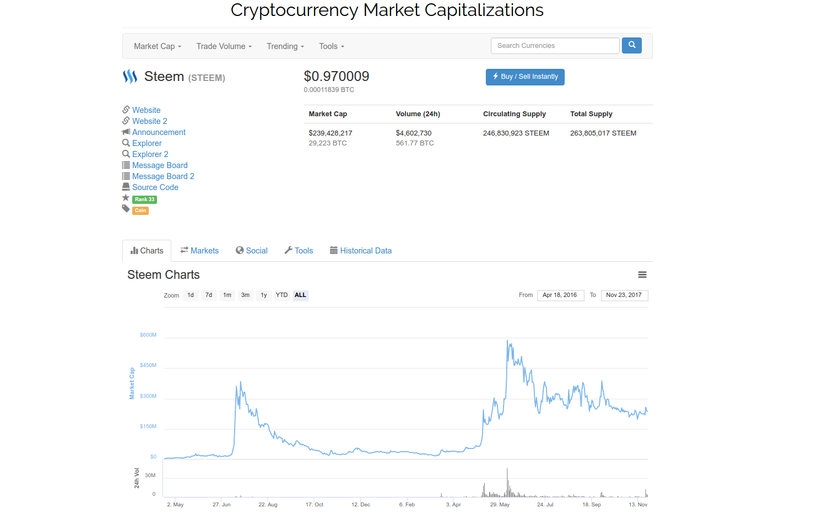Click the Search Currencies input field
This screenshot has width=823, height=513.
pyautogui.click(x=555, y=46)
